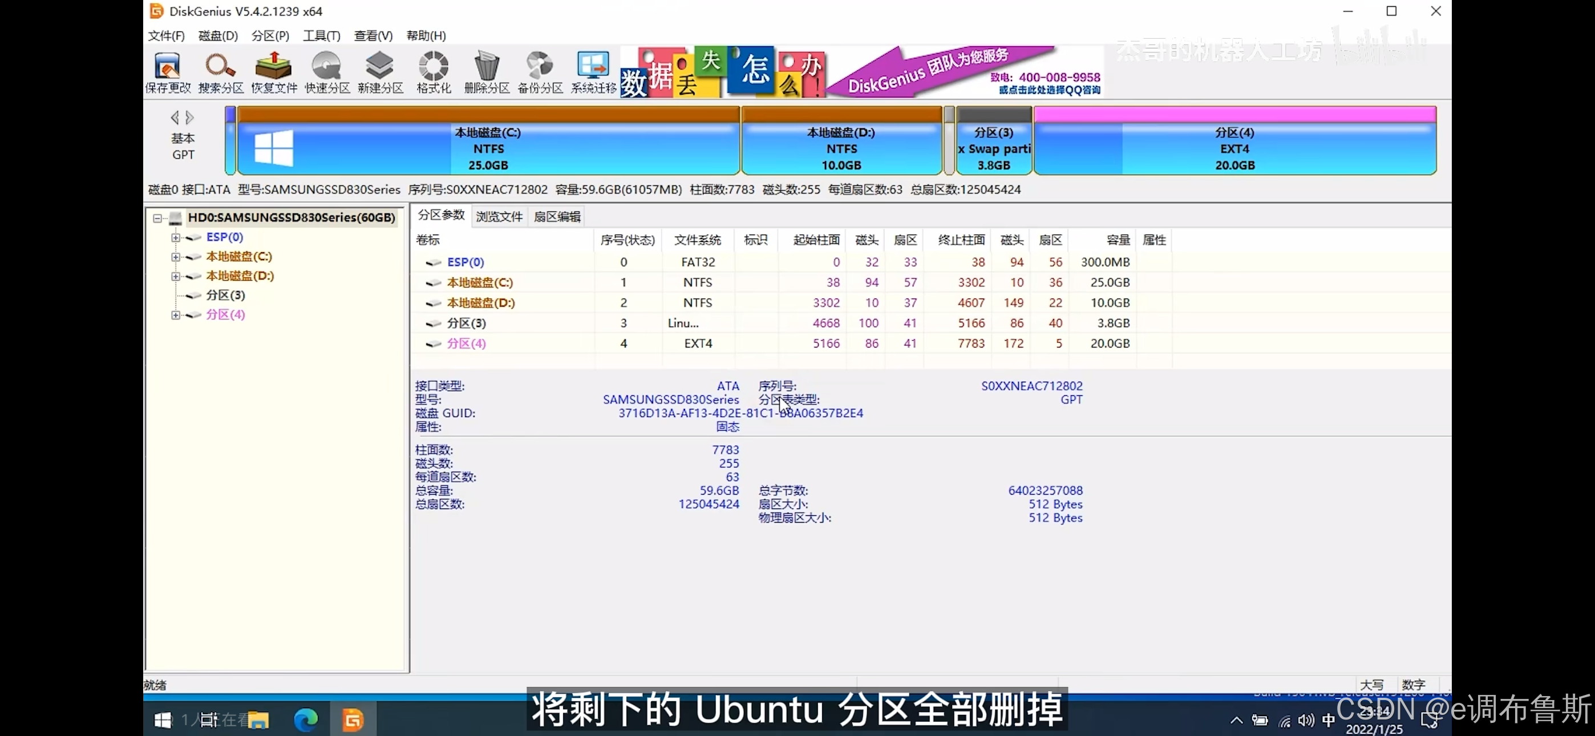Click the 64023257088 total bytes value
Screen dimensions: 1595x736
coord(1045,491)
